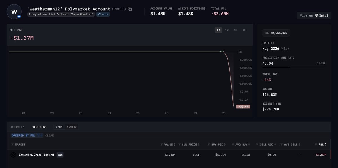The height and width of the screenshot is (168, 338).
Task: Switch the chart to ALL range
Action: [x=245, y=30]
